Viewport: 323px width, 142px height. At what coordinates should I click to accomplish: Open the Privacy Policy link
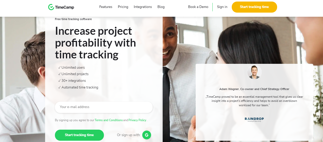click(x=137, y=120)
